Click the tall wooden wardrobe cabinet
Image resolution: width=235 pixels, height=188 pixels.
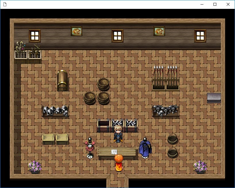[62, 80]
